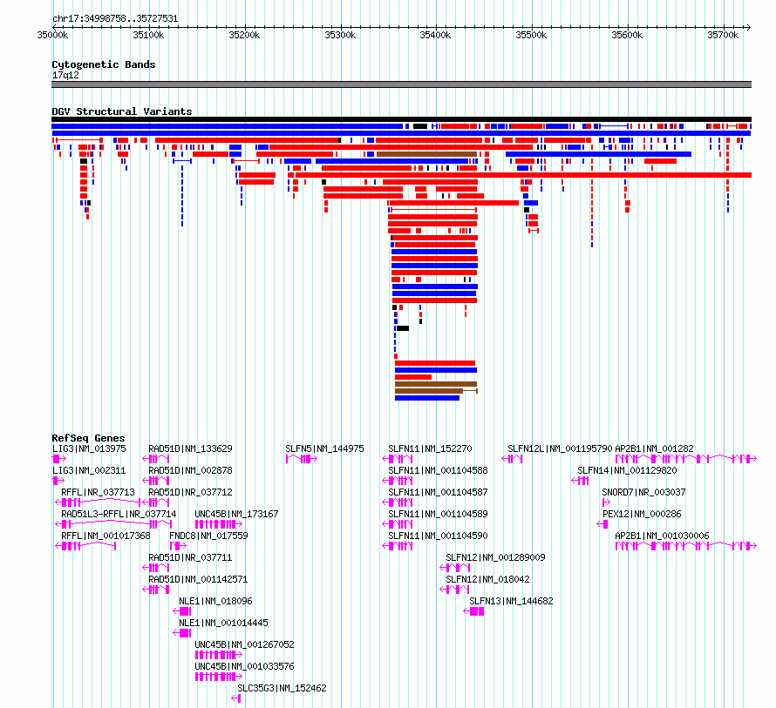This screenshot has width=776, height=708.
Task: Open RFFL|NM_001017368 gene label
Action: tap(106, 536)
